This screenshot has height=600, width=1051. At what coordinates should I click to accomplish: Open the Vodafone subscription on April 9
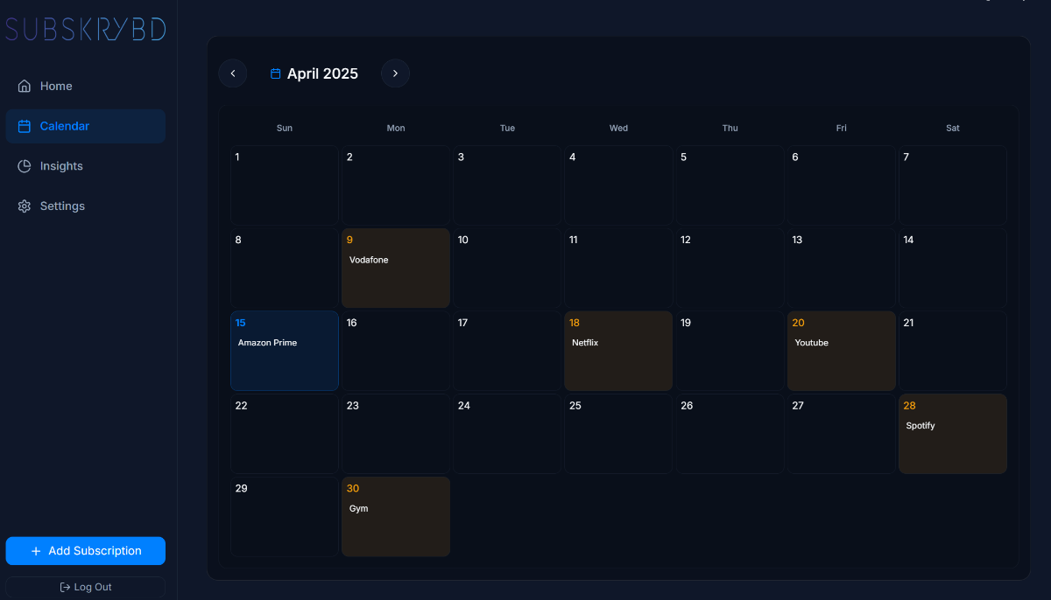(369, 260)
